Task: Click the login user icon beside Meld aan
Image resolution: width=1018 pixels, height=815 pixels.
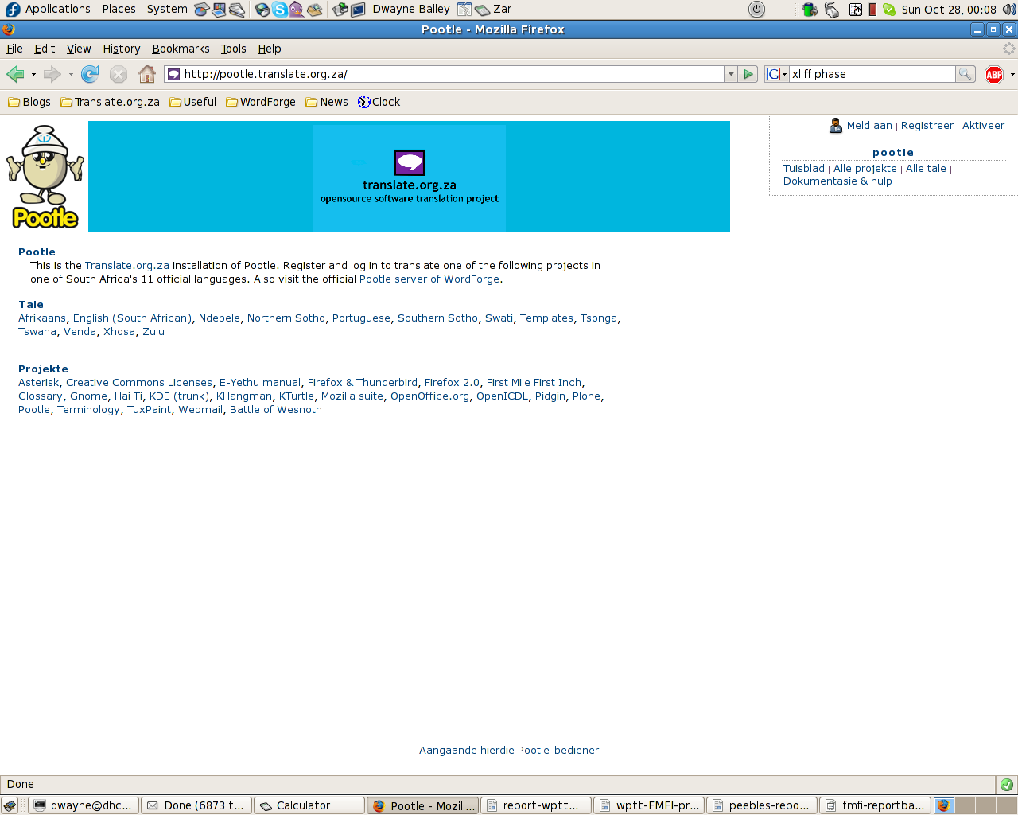Action: (836, 126)
